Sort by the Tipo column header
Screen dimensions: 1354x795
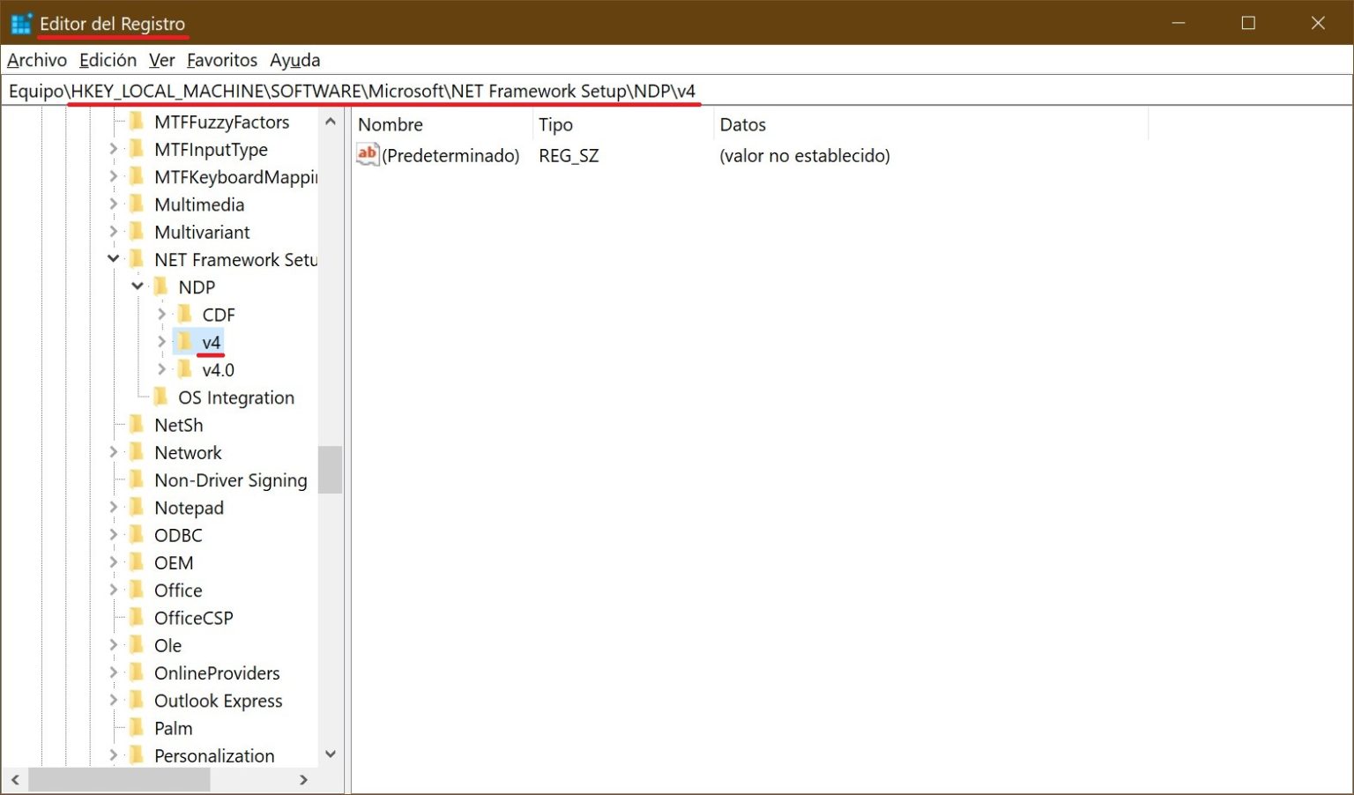(x=555, y=124)
